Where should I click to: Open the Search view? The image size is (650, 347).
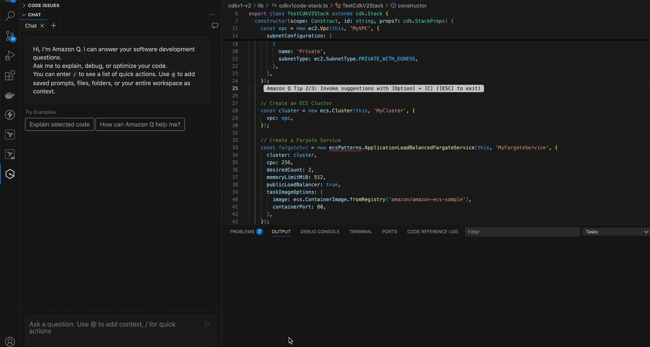tap(10, 16)
